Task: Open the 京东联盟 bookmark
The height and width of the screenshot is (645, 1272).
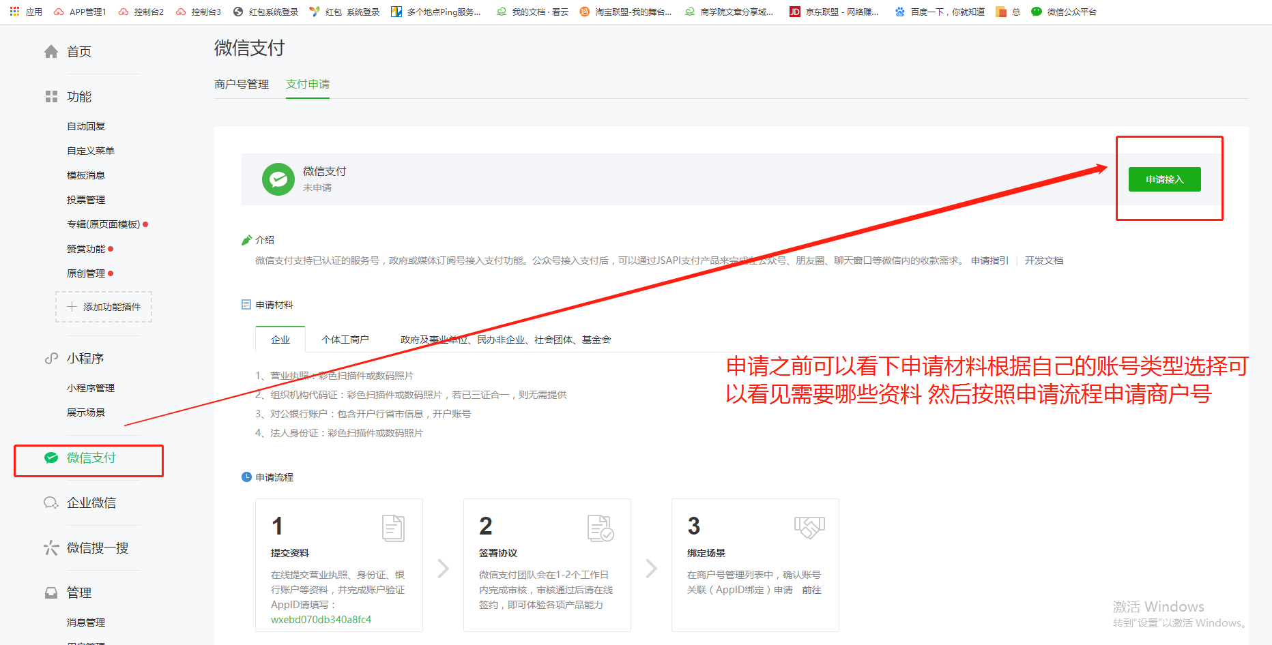Action: 834,12
